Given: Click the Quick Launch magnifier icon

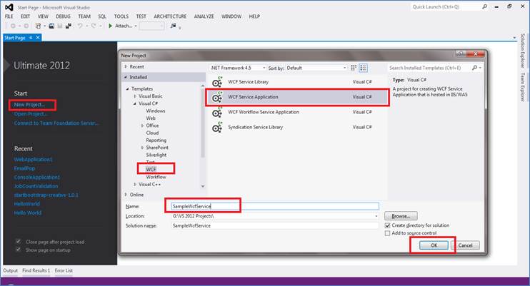Looking at the screenshot, I should point(485,6).
